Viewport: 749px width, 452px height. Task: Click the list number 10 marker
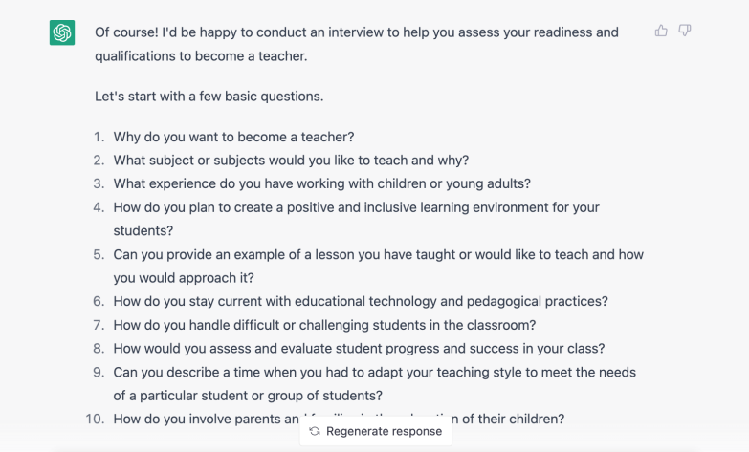[95, 420]
